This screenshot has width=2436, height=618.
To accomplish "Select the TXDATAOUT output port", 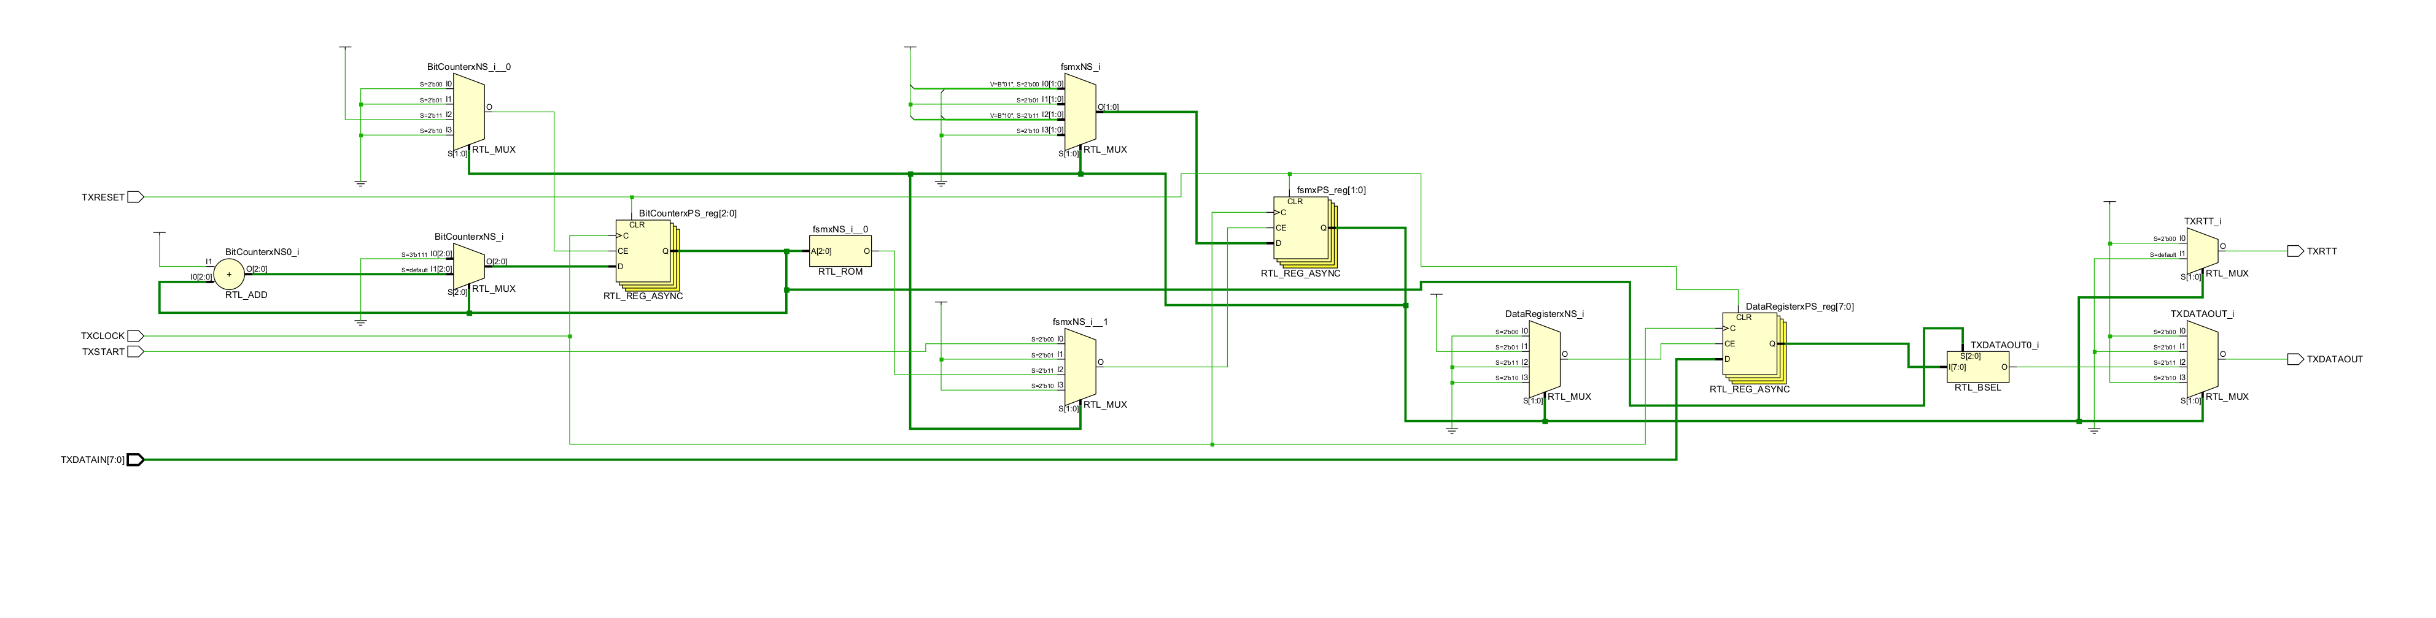I will point(2295,359).
